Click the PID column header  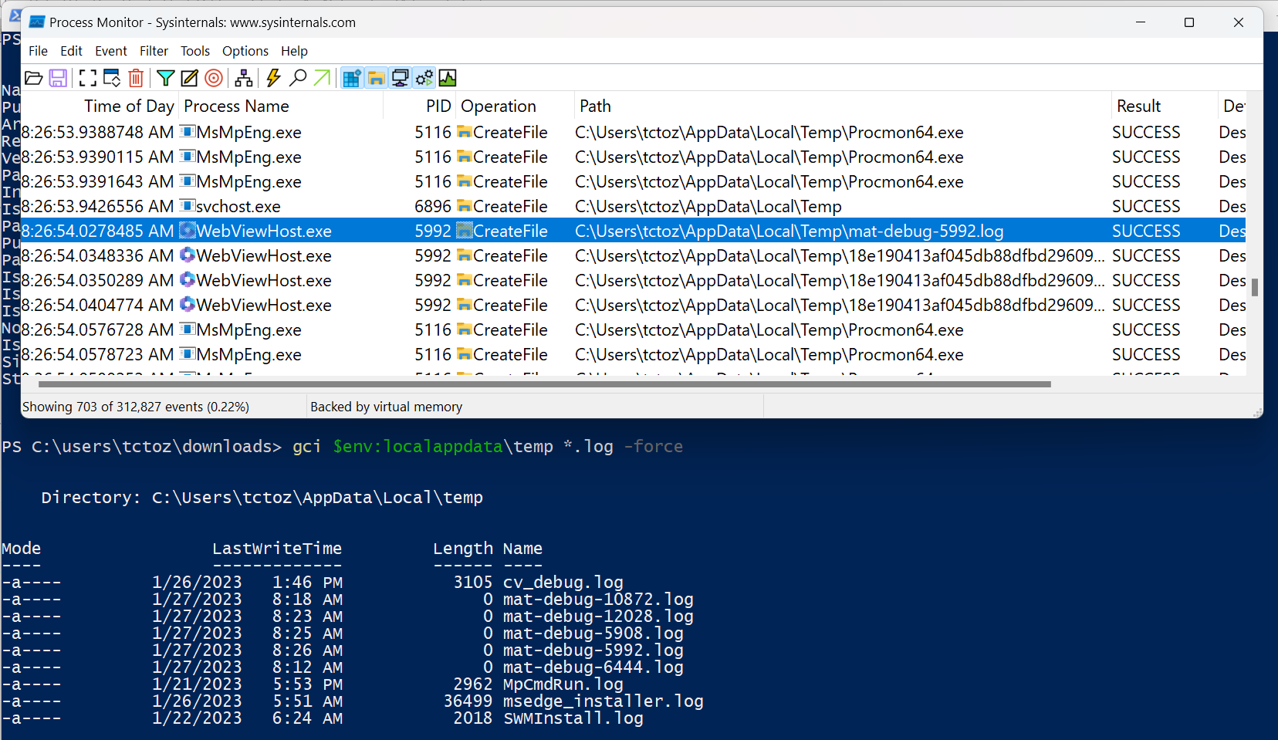[x=419, y=106]
